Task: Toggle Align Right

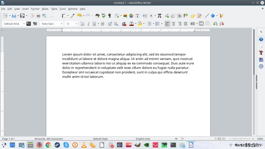Action: coord(180,24)
